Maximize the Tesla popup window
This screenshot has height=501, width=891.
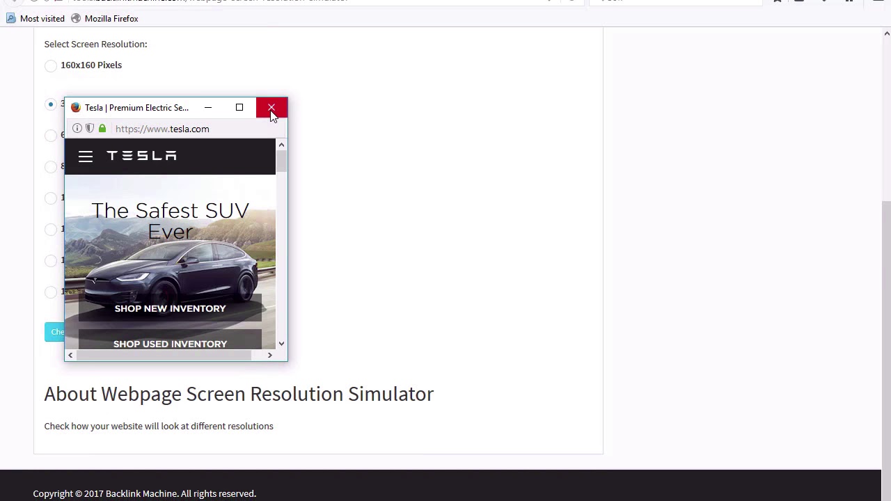coord(239,108)
